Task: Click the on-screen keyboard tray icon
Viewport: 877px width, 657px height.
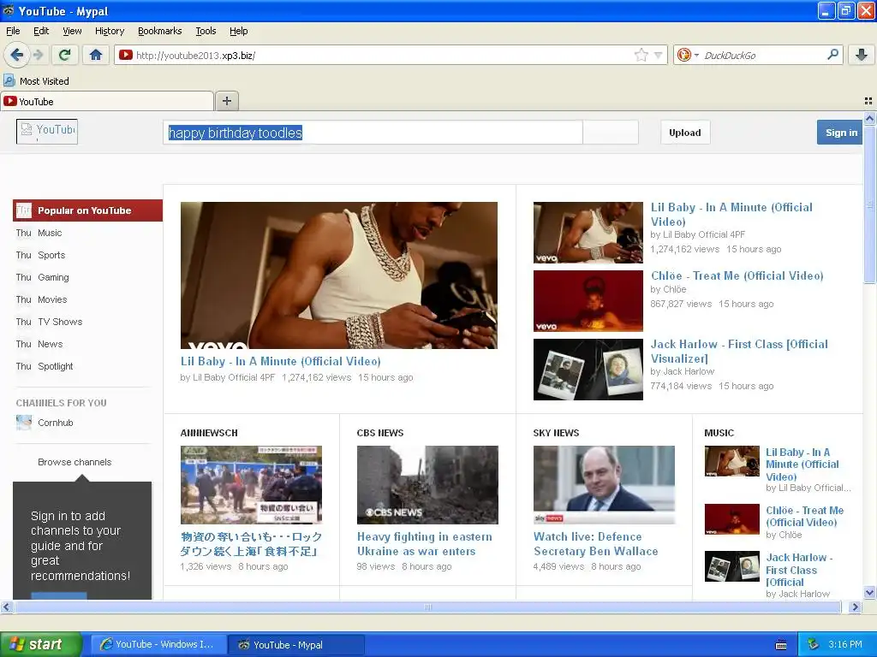Action: (781, 645)
